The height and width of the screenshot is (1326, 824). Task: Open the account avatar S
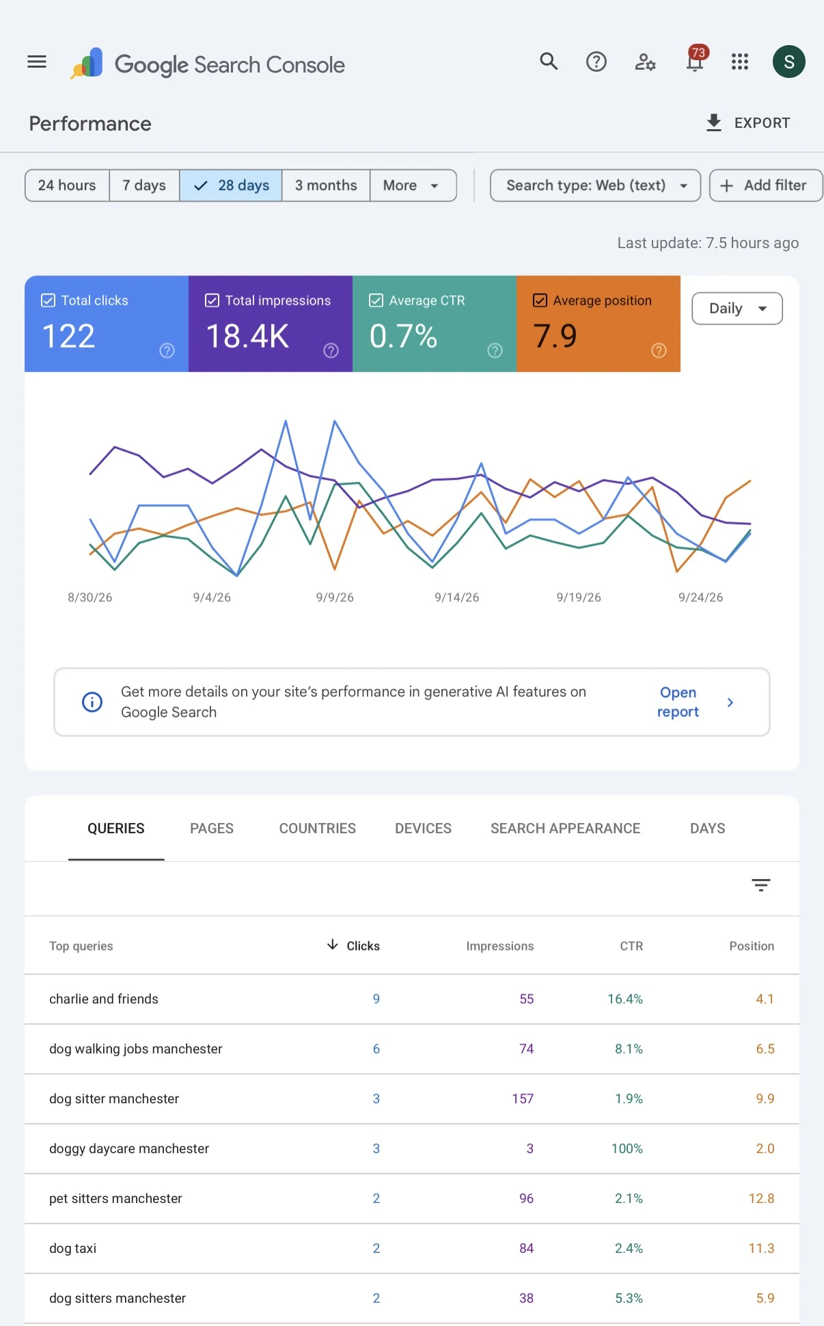[x=789, y=62]
